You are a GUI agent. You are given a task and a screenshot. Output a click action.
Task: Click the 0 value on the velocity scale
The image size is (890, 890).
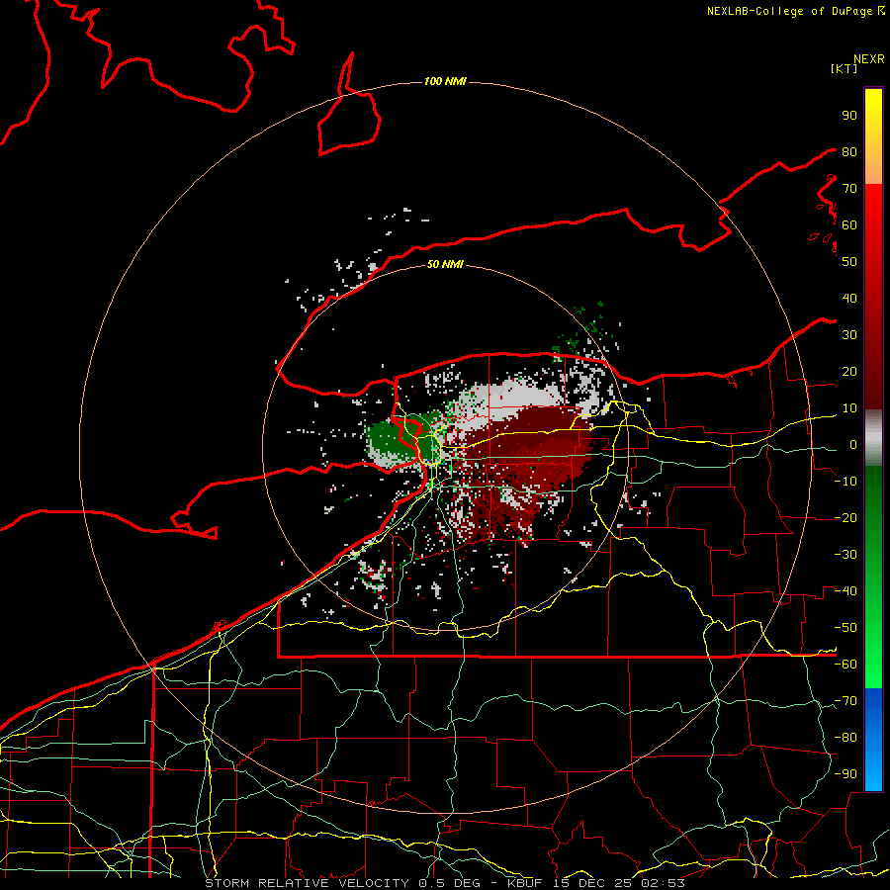852,444
